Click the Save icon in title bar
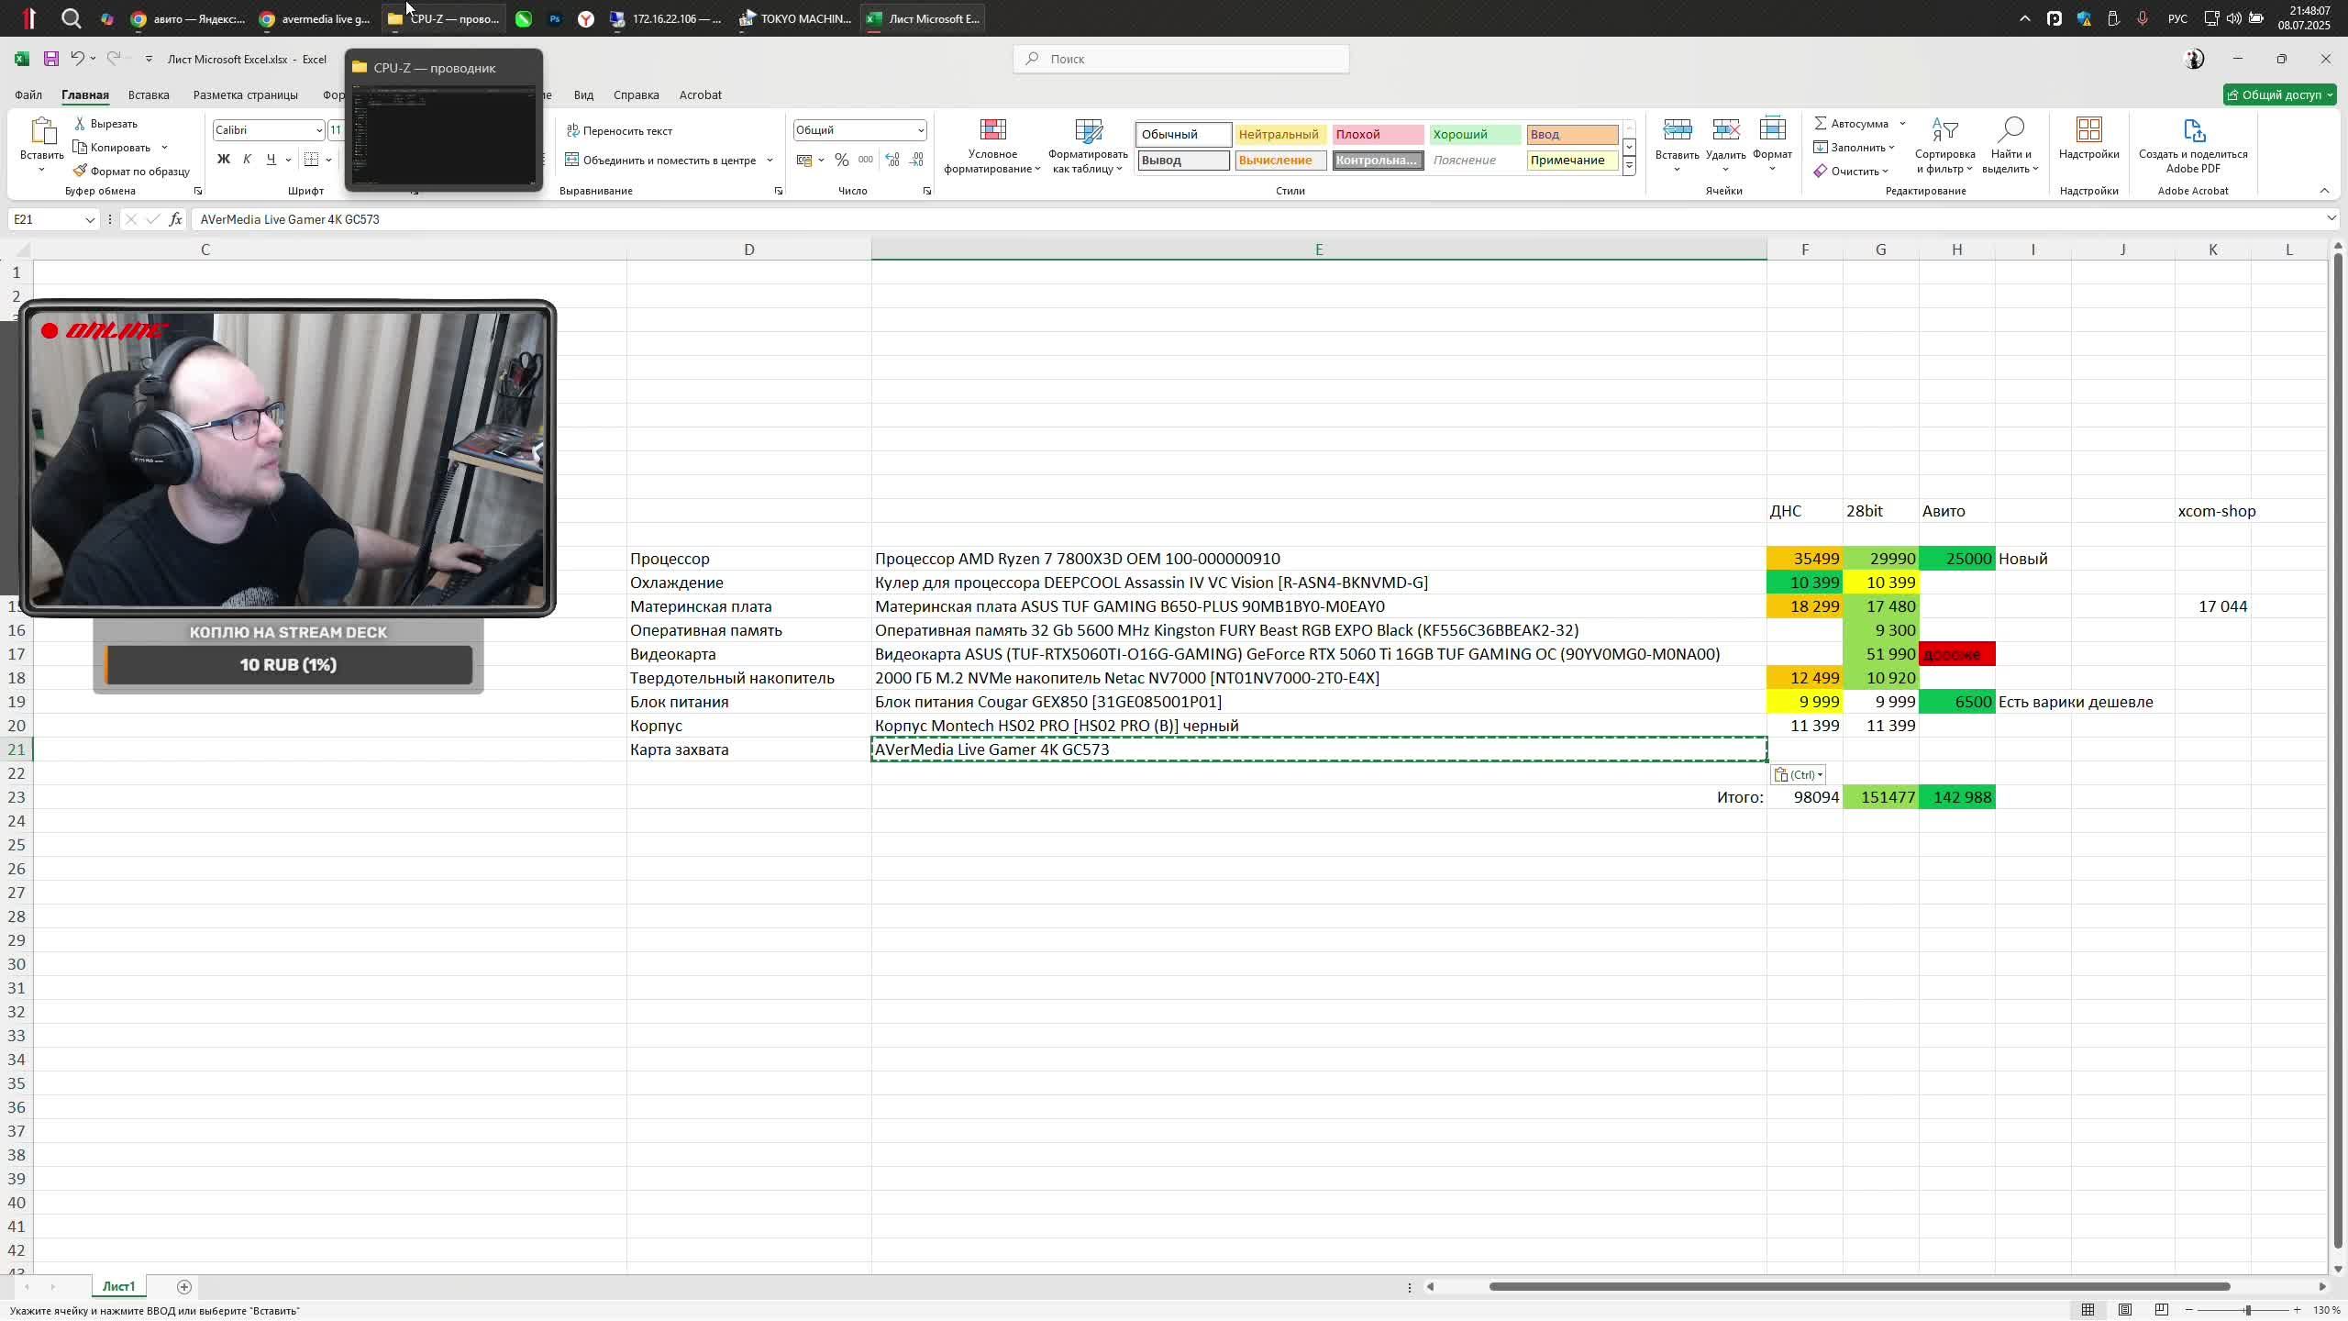Viewport: 2348px width, 1321px height. point(51,59)
